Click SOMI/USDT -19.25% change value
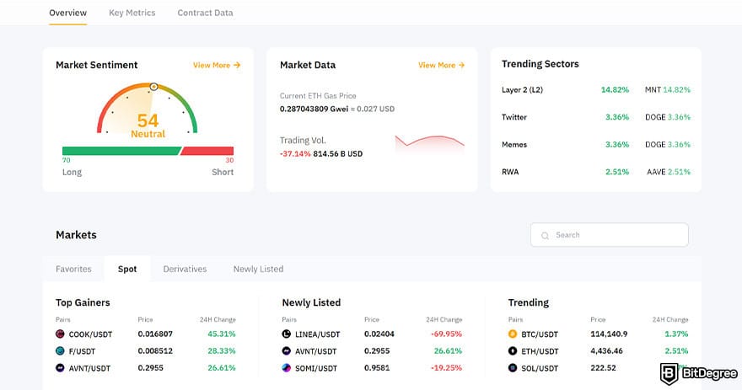This screenshot has width=742, height=390. [x=446, y=368]
